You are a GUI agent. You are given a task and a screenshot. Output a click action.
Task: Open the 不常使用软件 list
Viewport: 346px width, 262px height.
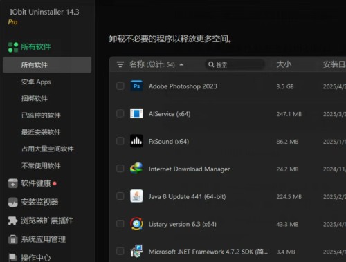(41, 166)
